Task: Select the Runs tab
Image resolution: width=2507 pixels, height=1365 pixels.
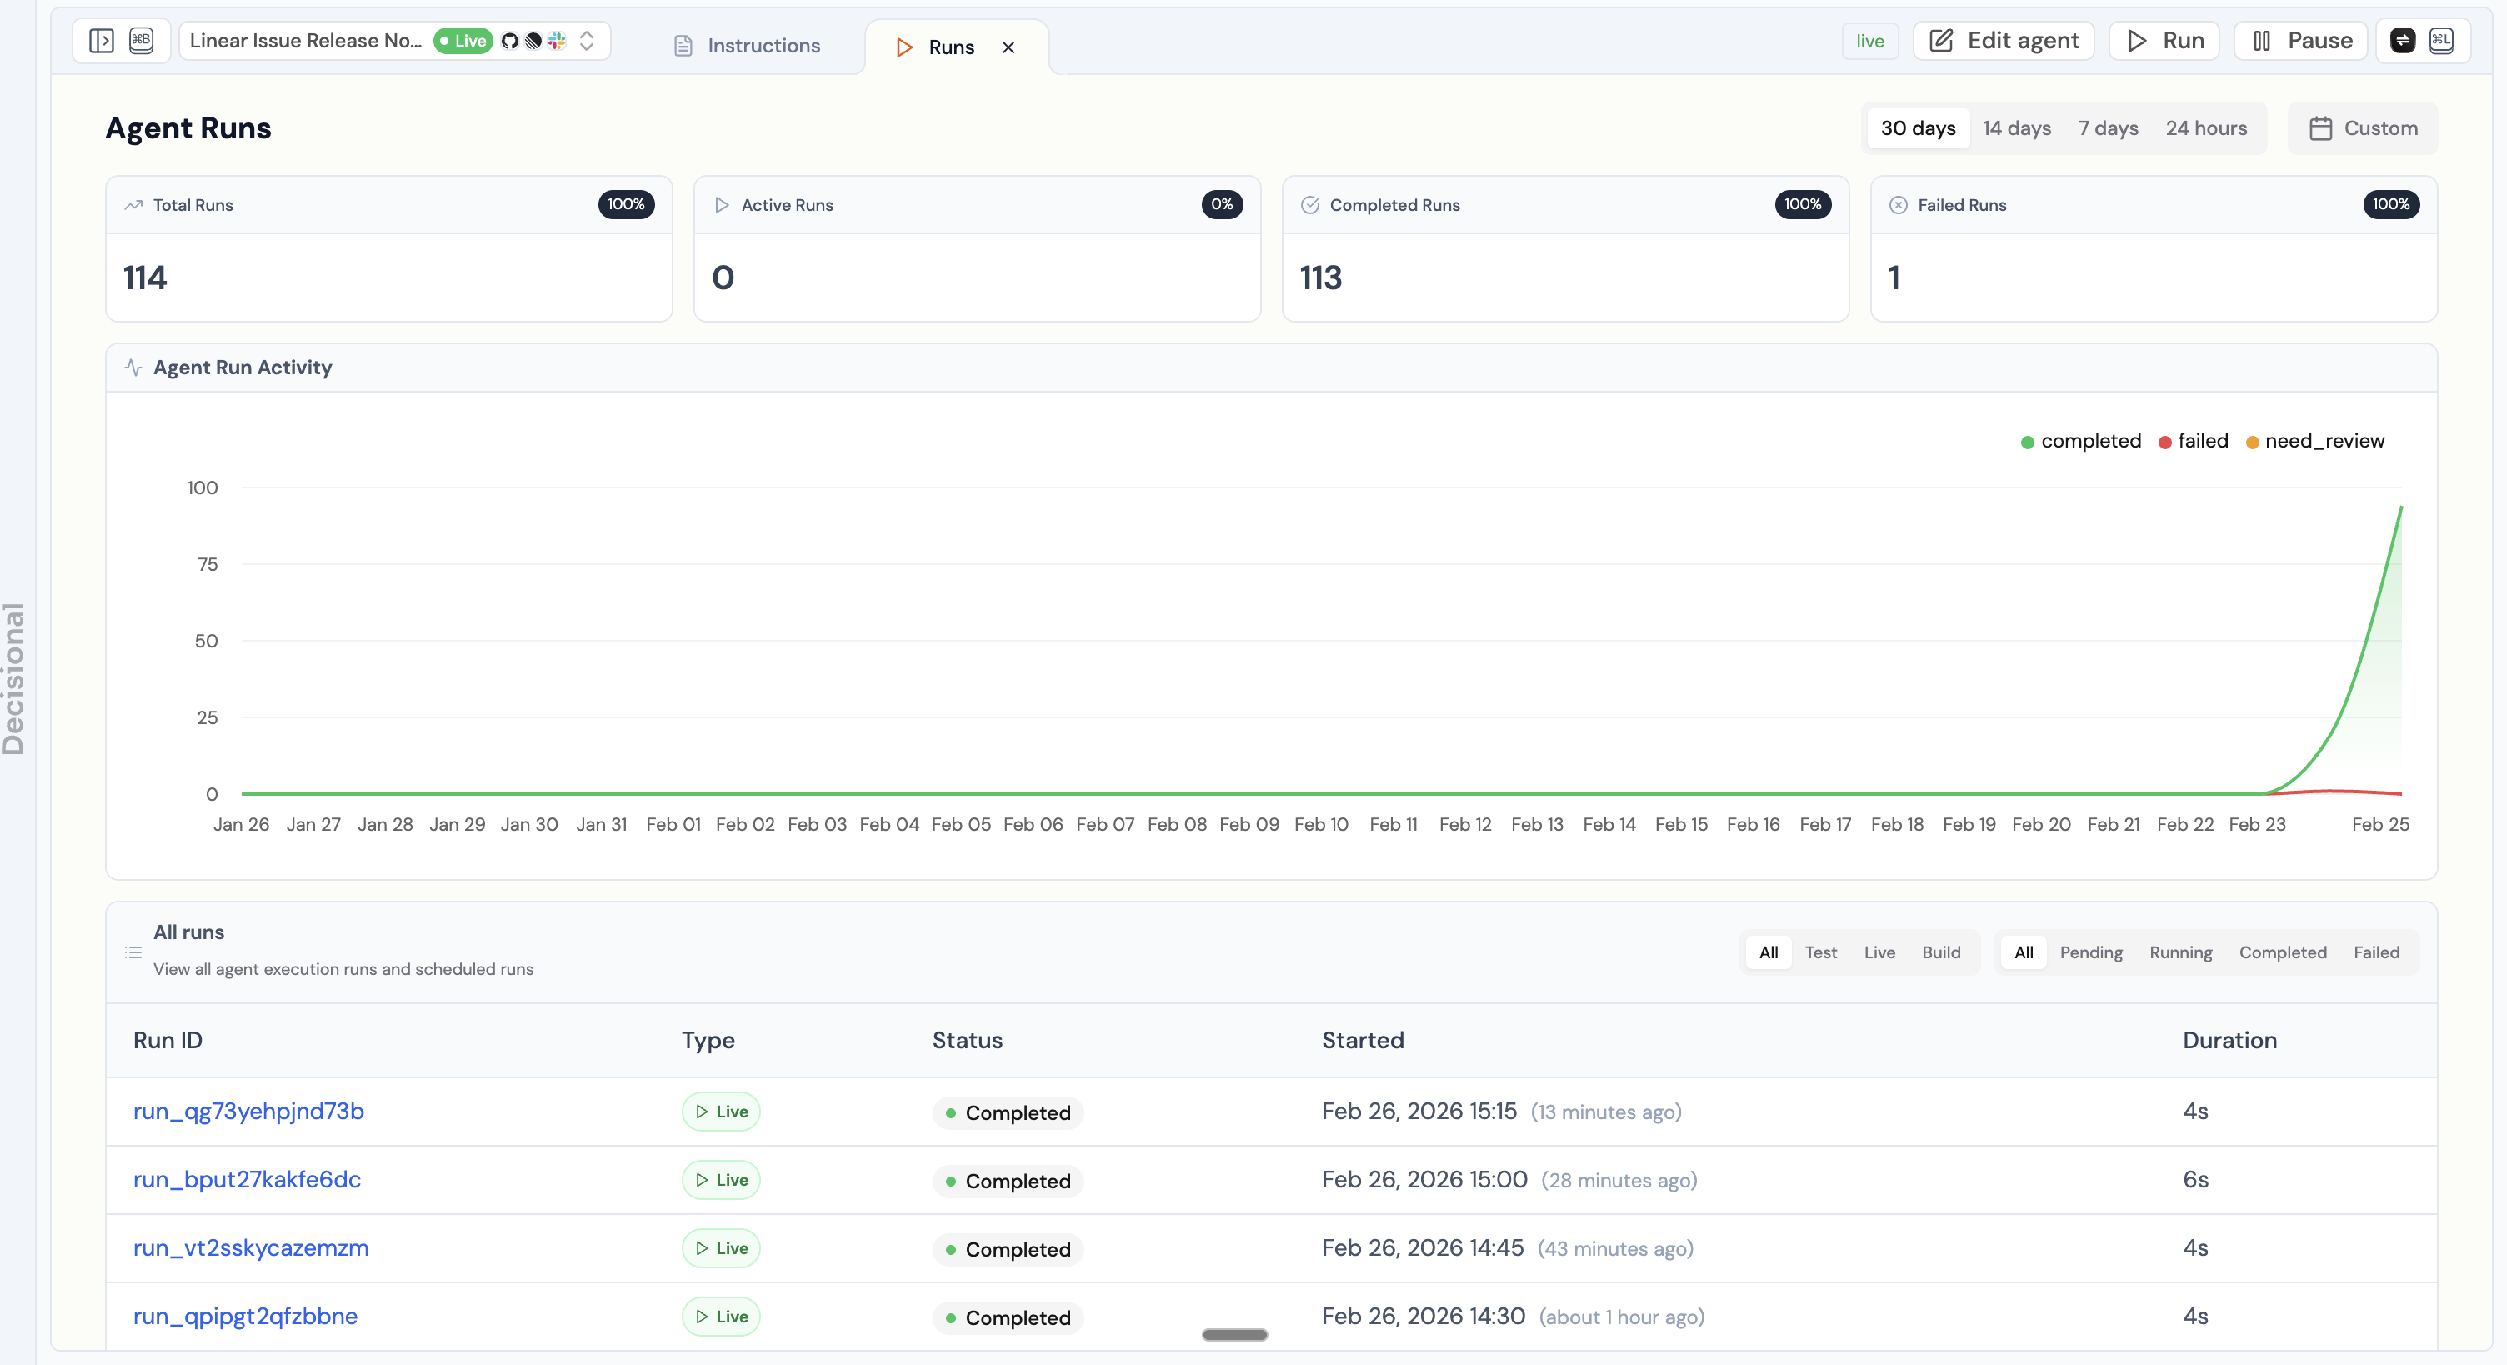Action: 952,46
